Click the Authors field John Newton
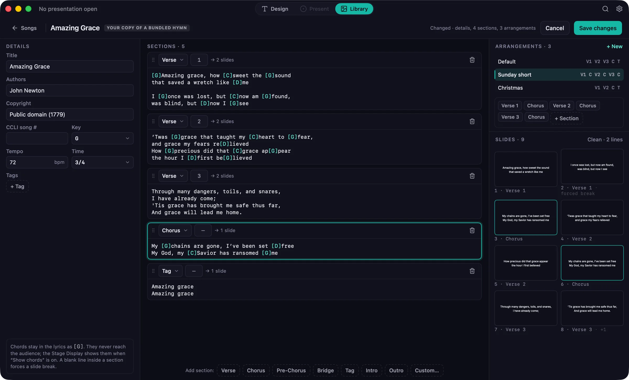The image size is (629, 380). coord(70,90)
